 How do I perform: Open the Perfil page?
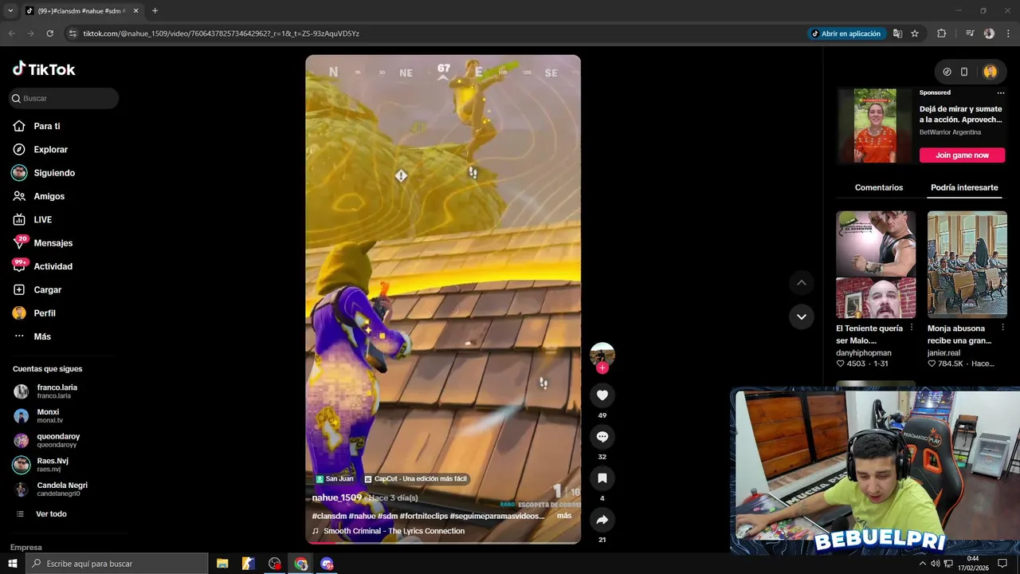pyautogui.click(x=44, y=313)
